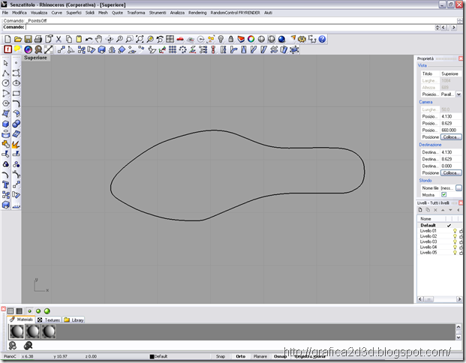
Task: Create a new layer in Livelli panel
Action: point(420,210)
